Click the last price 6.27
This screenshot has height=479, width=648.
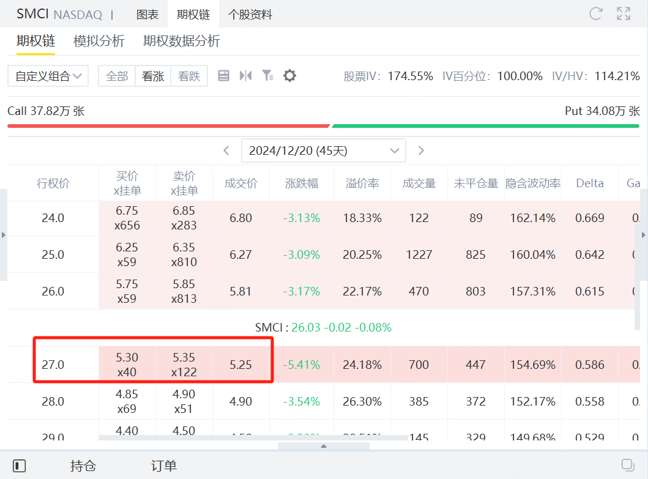pyautogui.click(x=241, y=254)
